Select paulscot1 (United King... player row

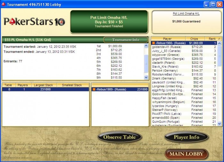184,82
